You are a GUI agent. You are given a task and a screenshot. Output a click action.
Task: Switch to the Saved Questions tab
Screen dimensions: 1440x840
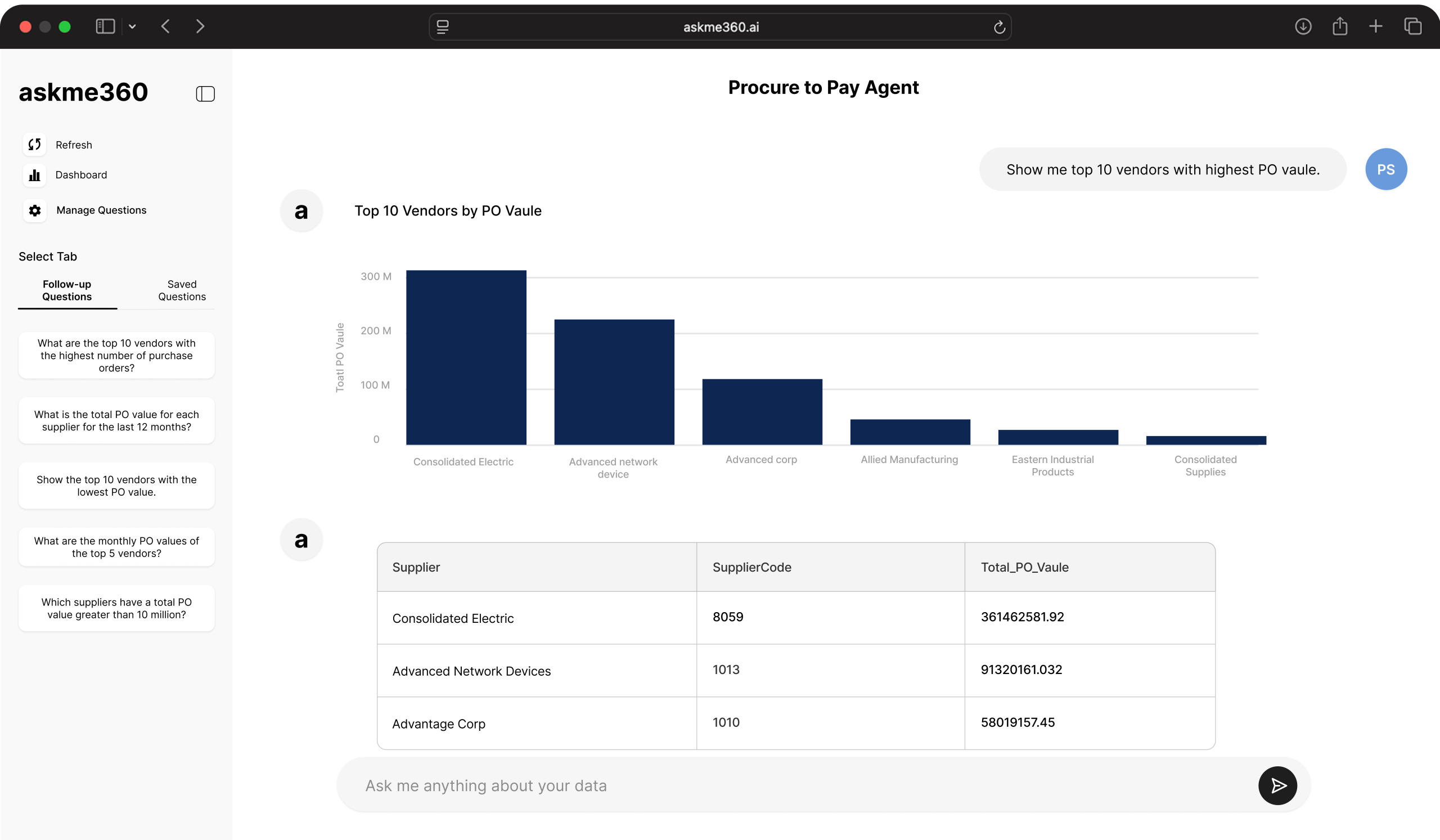coord(182,290)
